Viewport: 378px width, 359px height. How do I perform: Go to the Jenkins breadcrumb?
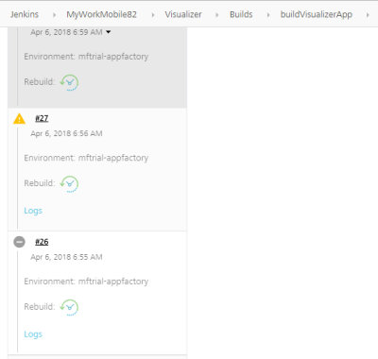click(25, 14)
